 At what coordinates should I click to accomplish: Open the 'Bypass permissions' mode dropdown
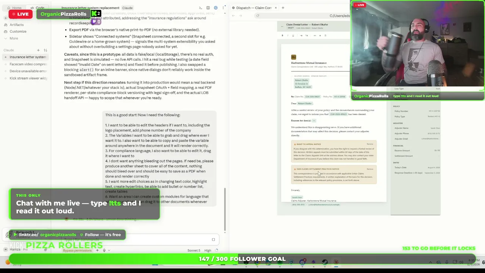coord(77,250)
